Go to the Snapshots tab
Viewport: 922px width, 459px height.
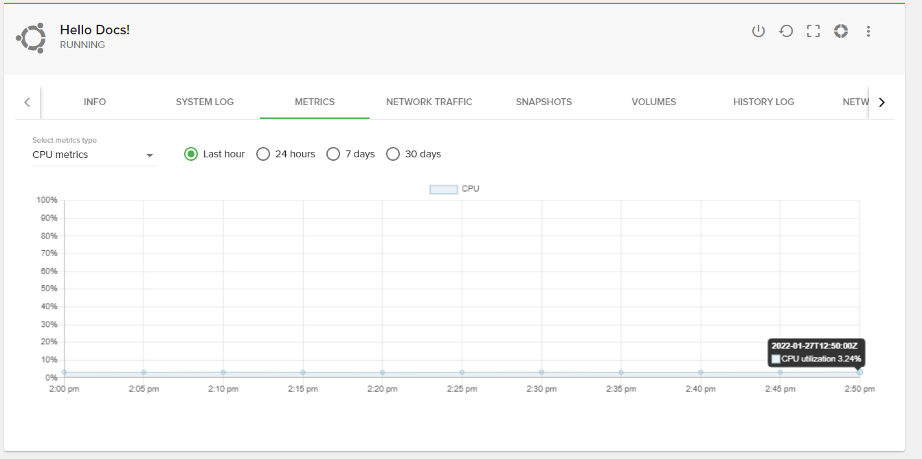[x=543, y=102]
